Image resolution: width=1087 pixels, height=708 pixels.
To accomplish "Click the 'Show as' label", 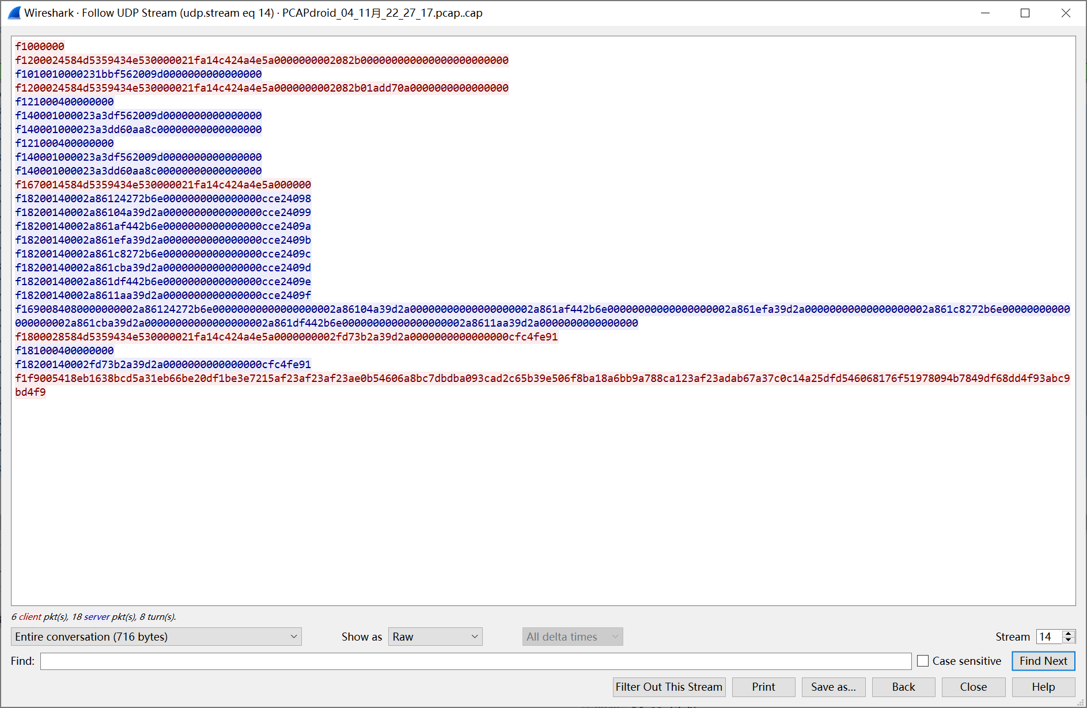I will [362, 637].
